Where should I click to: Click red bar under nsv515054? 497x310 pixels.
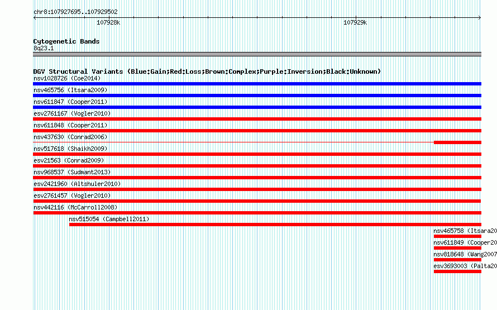(275, 225)
